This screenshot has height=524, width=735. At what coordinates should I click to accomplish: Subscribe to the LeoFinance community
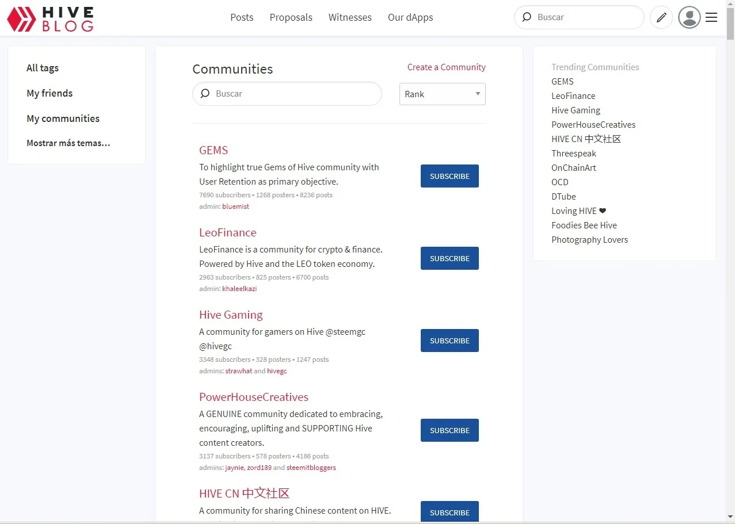[450, 258]
